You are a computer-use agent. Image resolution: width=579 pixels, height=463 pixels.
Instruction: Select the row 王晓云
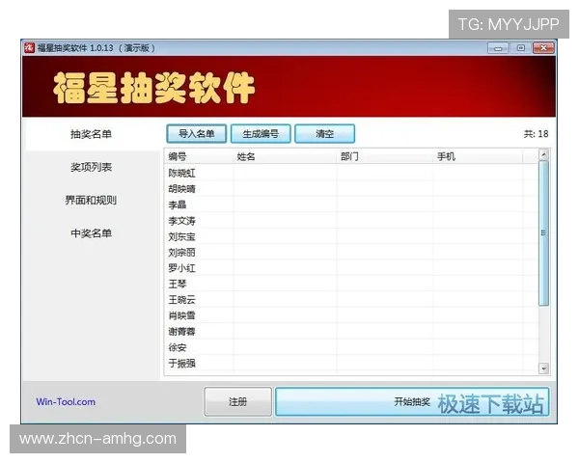(x=351, y=300)
